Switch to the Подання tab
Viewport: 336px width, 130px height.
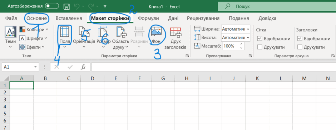239,19
